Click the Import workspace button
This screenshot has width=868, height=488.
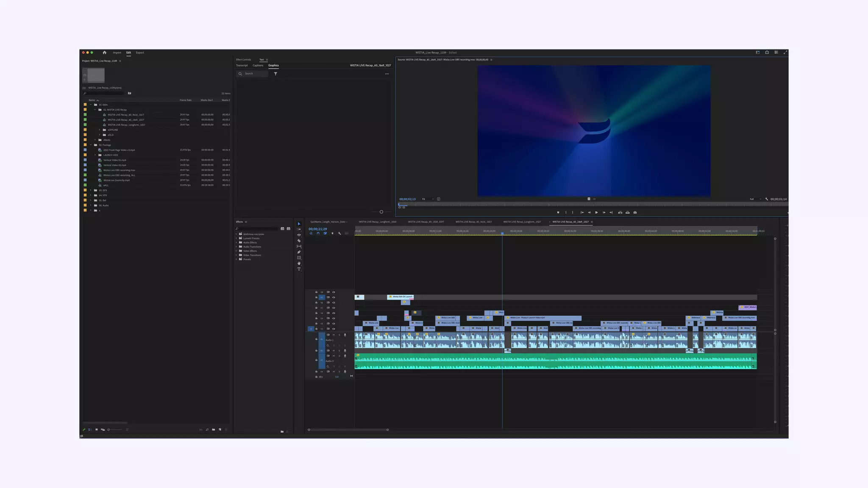117,53
